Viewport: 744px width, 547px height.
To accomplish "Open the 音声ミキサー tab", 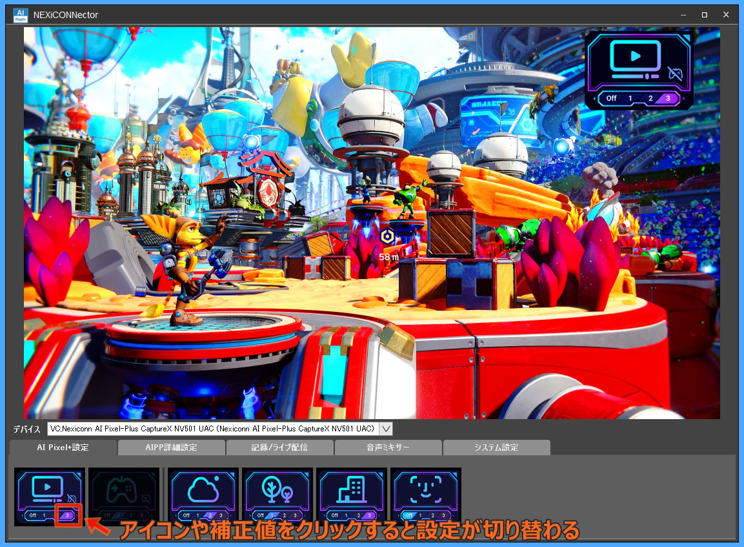I will click(x=388, y=448).
